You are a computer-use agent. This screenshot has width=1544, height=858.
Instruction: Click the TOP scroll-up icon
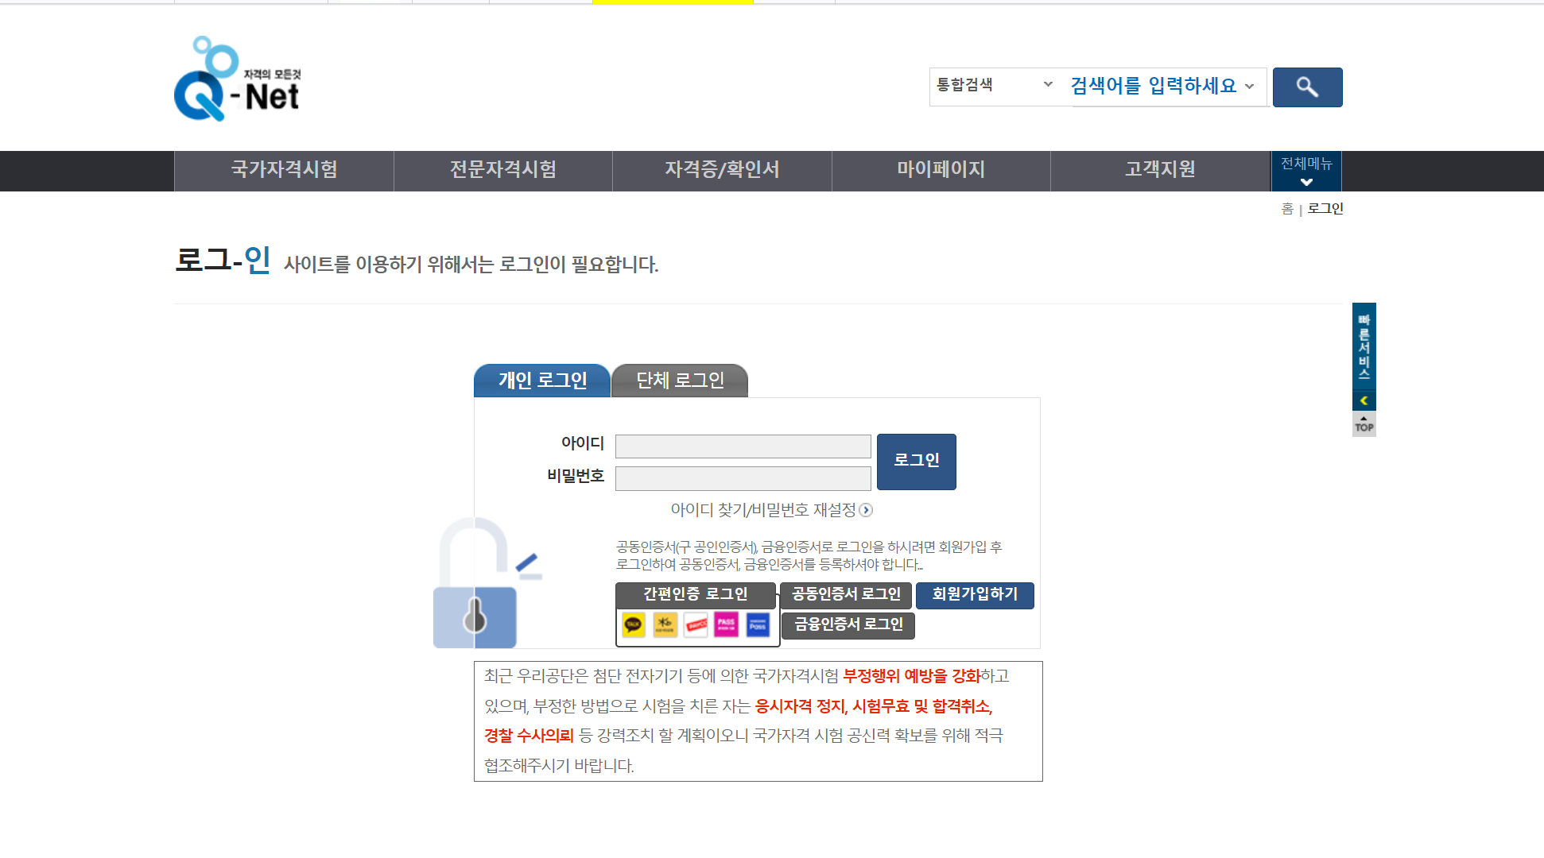tap(1364, 424)
